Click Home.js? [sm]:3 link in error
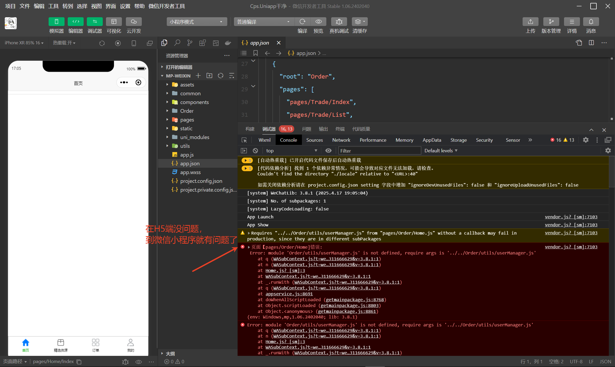Screen dimensions: 615x367 [x=285, y=270]
